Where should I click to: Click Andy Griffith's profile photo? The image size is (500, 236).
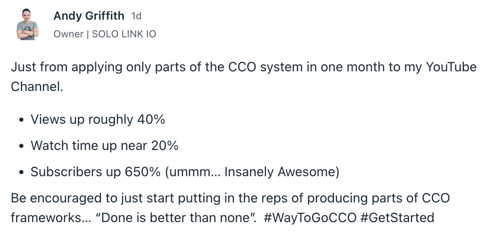pos(28,25)
